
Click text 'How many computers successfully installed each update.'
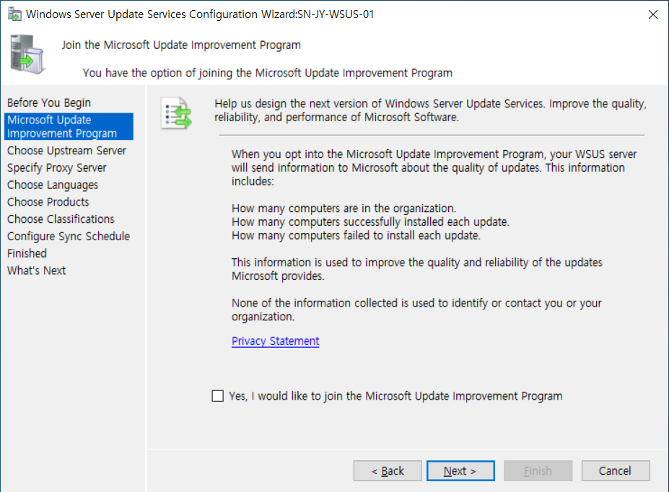(x=371, y=221)
